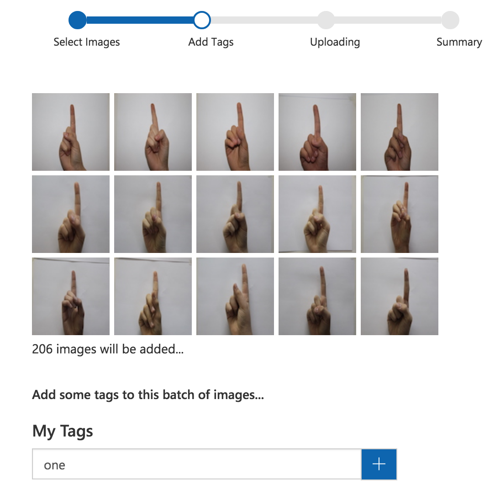Select second thumbnail in middle row
This screenshot has height=484, width=495.
[153, 214]
